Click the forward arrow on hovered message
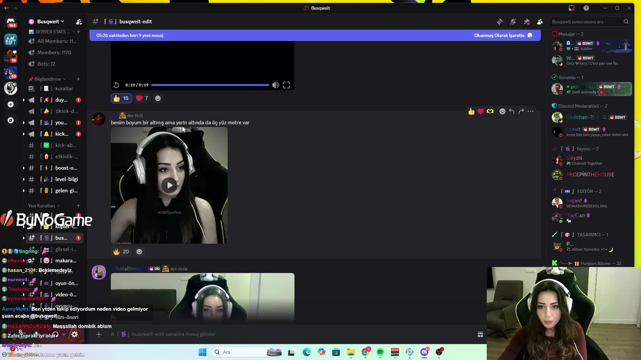This screenshot has width=641, height=360. tap(521, 111)
